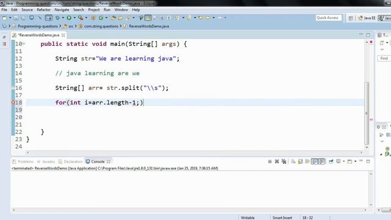Toggle Mark Occurrences highlighted toolbar icon
The width and height of the screenshot is (391, 220).
click(148, 18)
